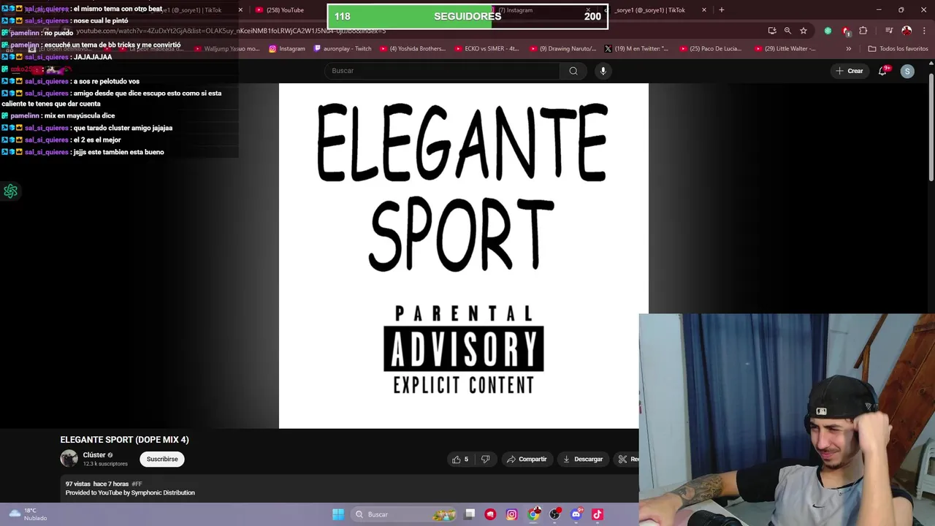The image size is (935, 526).
Task: Click the #FF hashtag in description
Action: coord(137,484)
